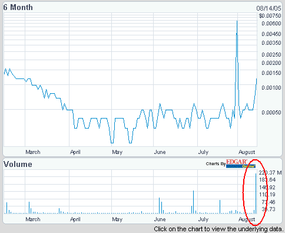Click the 110.19 volume axis label
Viewport: 285px width, 233px height.
click(267, 195)
